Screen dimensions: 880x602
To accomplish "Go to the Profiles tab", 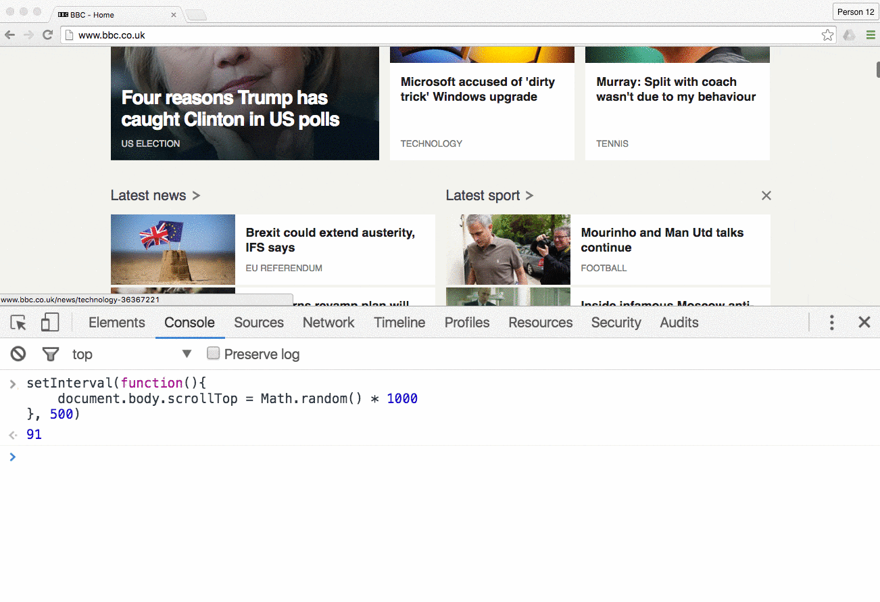I will click(x=467, y=323).
